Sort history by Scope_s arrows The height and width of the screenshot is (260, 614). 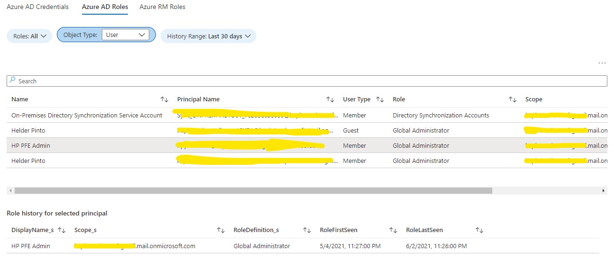pyautogui.click(x=221, y=230)
